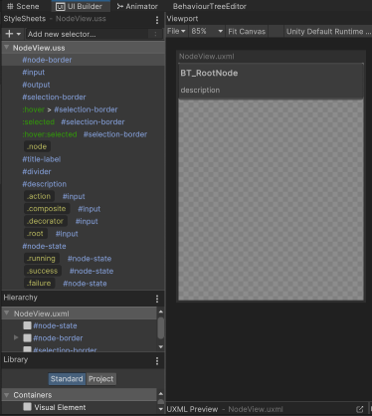Open the Unity Default Runtime theme dropdown
This screenshot has height=416, width=372.
(328, 32)
